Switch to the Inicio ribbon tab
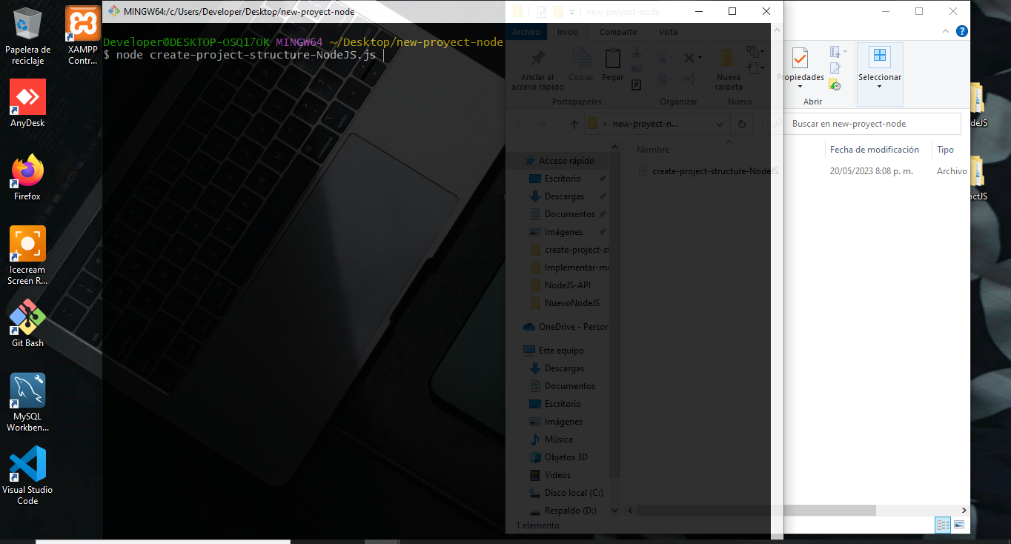The image size is (1011, 544). point(568,32)
